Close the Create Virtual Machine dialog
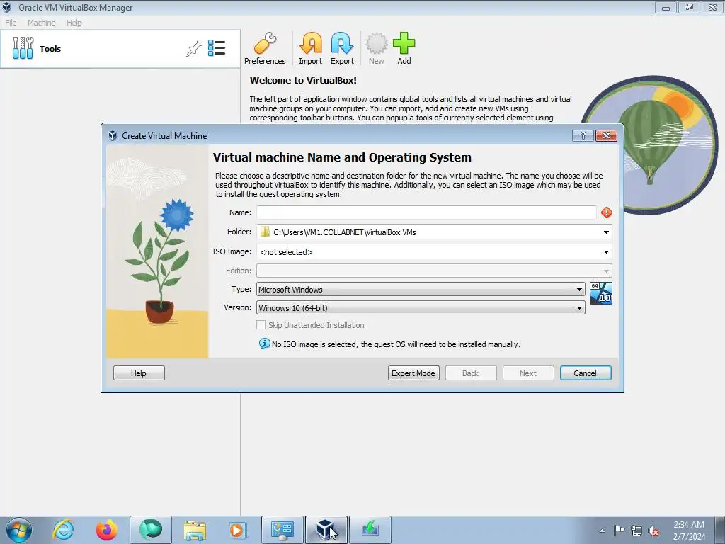 (x=606, y=135)
